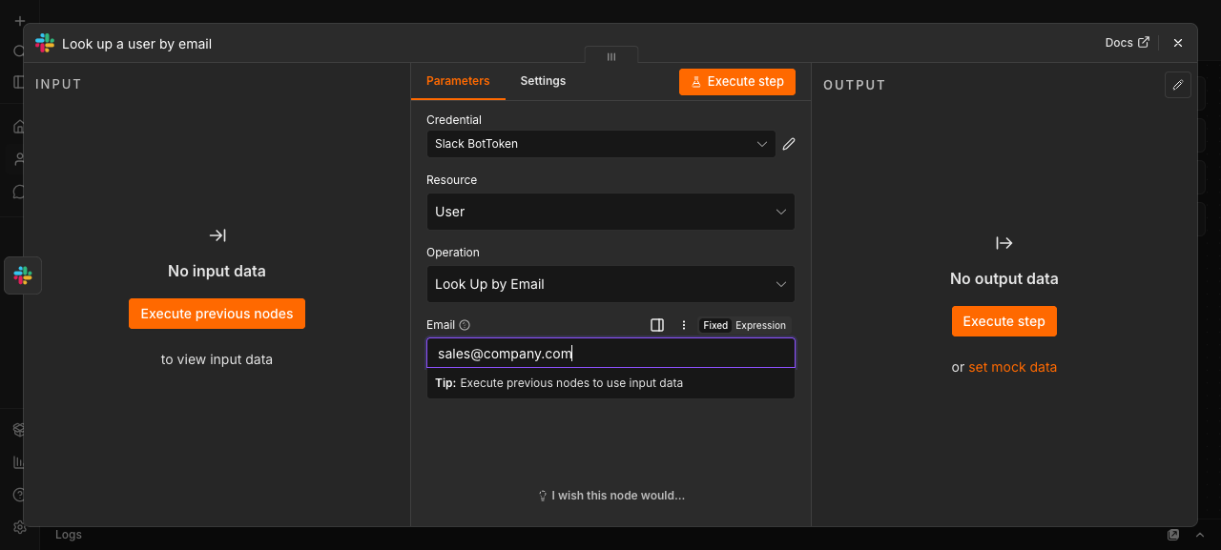Click the panel drag handle above Parameters
This screenshot has width=1221, height=550.
point(611,56)
